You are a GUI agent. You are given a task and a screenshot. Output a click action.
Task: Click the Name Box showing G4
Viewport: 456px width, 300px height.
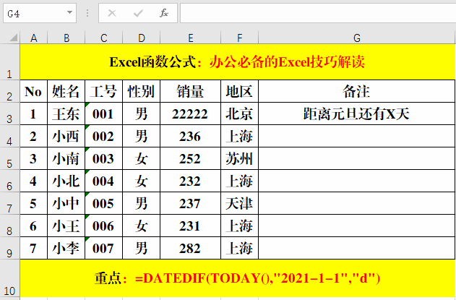click(x=40, y=13)
